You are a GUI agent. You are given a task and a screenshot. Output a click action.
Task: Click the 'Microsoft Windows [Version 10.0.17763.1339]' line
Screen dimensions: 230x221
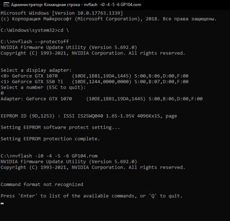61,13
